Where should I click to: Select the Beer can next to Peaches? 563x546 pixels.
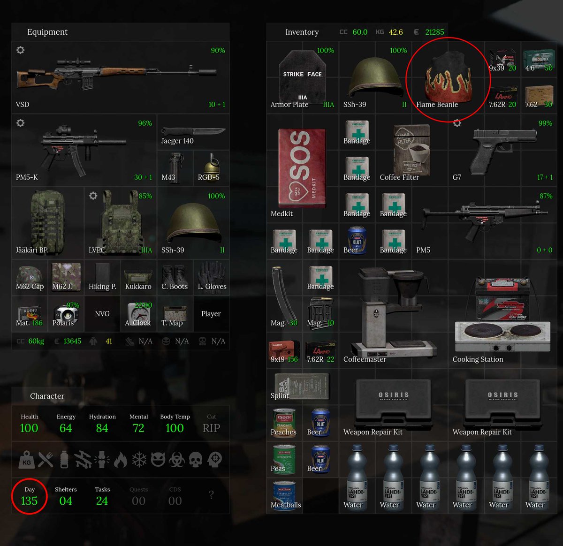(321, 423)
